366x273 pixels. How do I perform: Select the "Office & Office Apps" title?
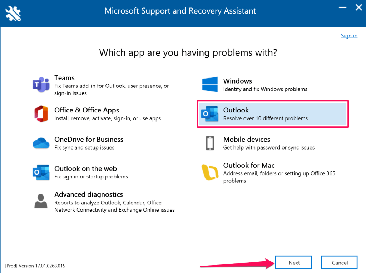(86, 110)
